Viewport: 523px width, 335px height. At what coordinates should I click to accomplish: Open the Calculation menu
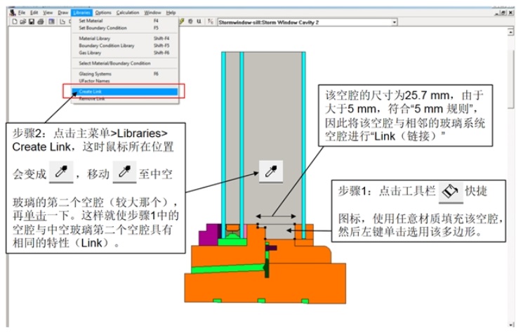(128, 13)
